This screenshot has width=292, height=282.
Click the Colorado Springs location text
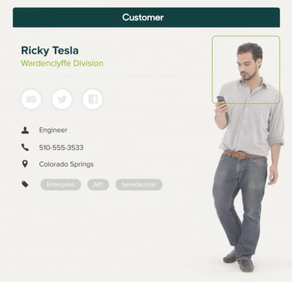pyautogui.click(x=66, y=164)
